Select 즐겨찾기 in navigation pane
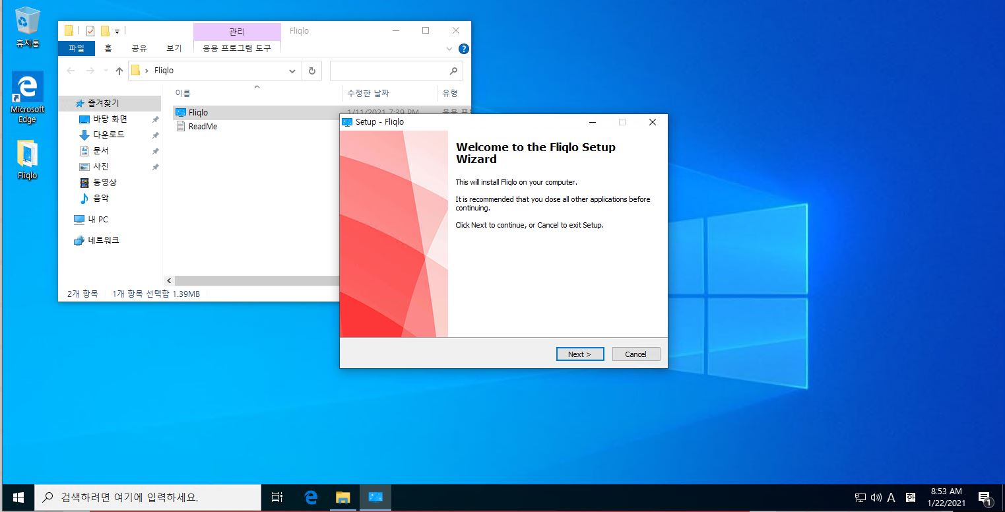Image resolution: width=1005 pixels, height=512 pixels. [109, 104]
